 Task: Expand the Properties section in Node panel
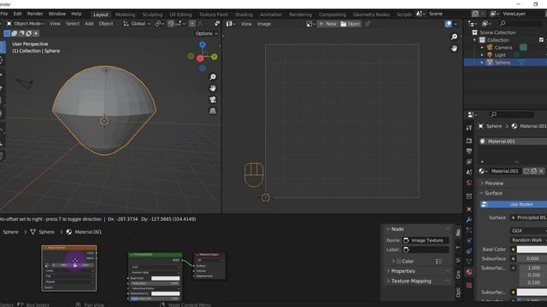(x=403, y=271)
